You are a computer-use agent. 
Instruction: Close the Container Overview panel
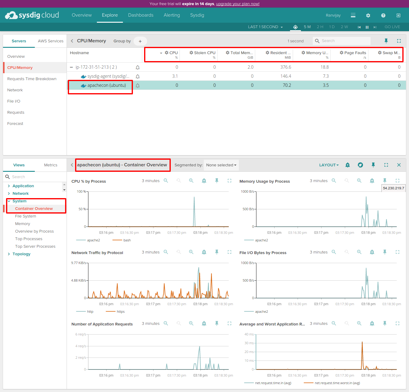(x=399, y=165)
